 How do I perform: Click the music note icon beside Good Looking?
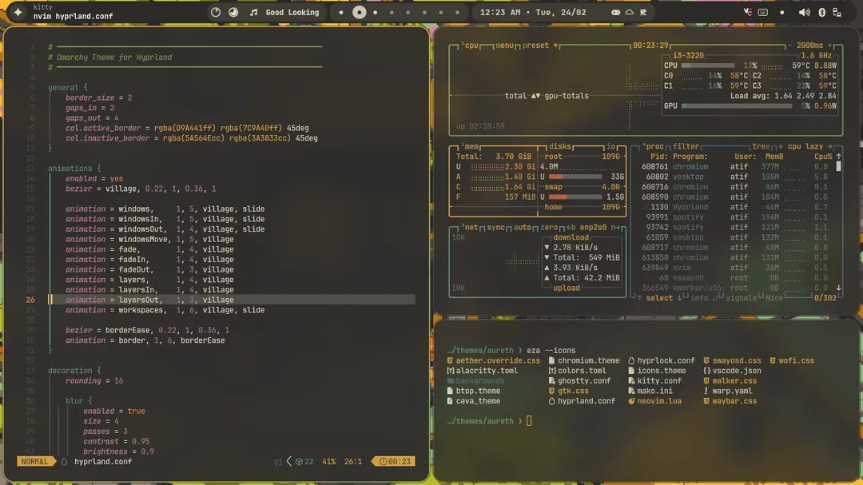[x=253, y=12]
